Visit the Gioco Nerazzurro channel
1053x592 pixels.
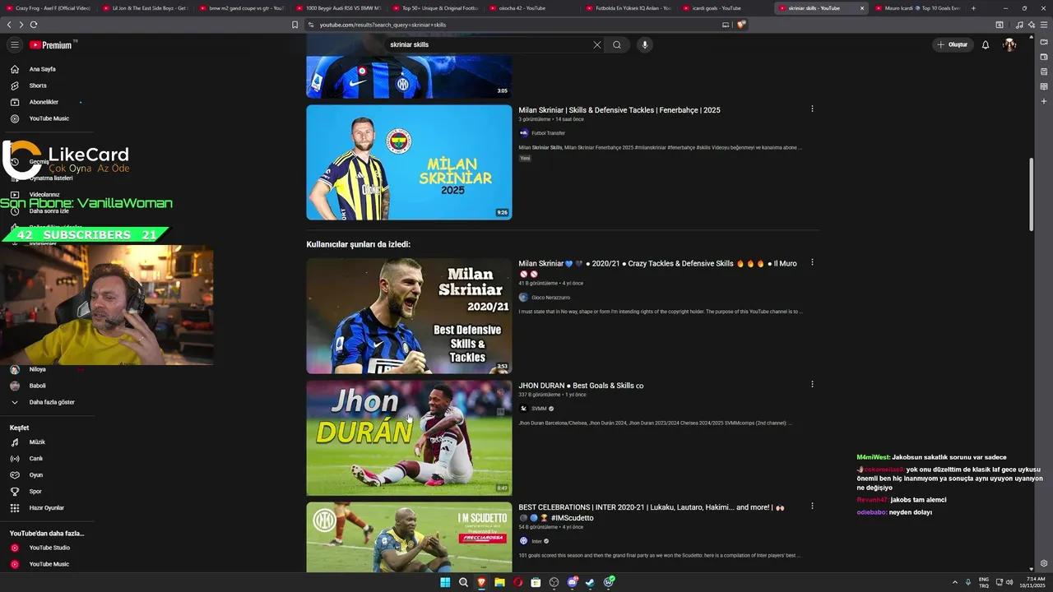[x=550, y=298]
